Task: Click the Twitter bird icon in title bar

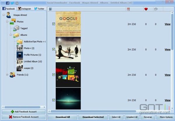Action: coord(12,3)
